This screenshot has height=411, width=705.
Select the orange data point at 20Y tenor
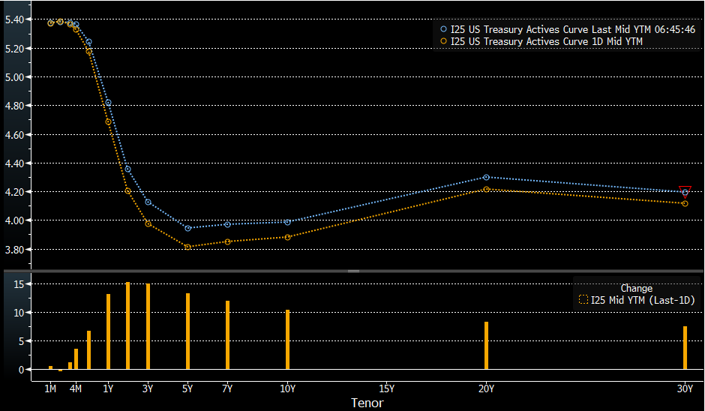486,189
